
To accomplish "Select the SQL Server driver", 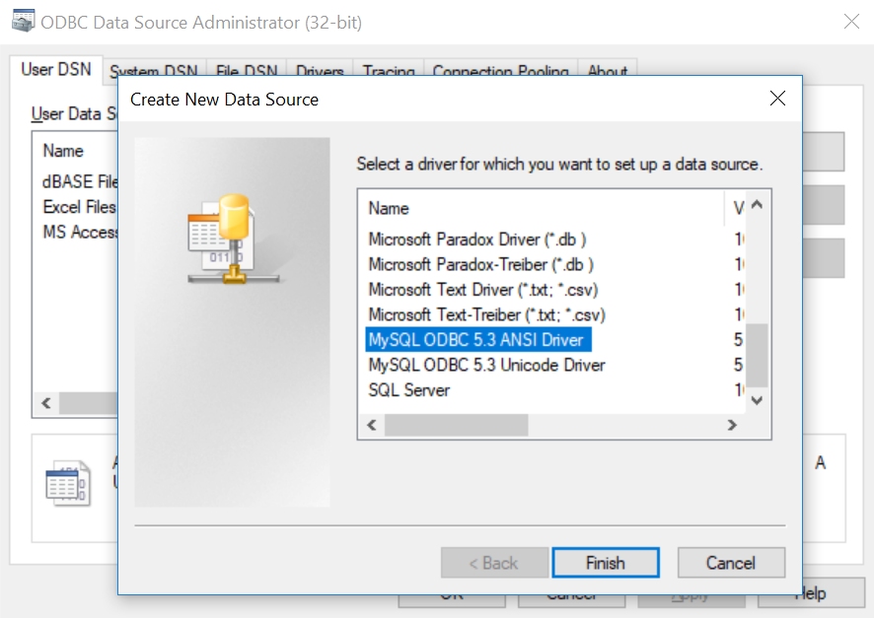I will [x=409, y=389].
